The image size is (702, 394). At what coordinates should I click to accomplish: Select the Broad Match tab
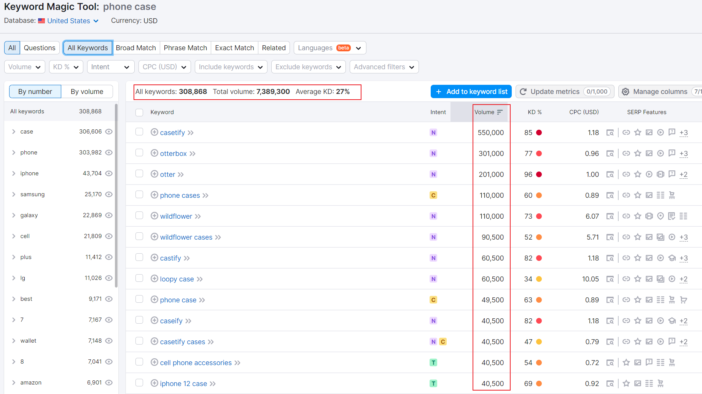(136, 48)
